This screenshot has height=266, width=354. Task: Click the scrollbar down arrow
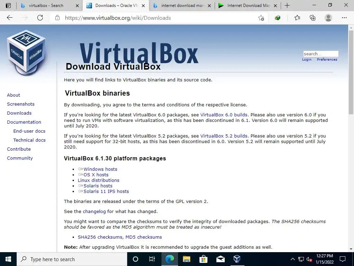pyautogui.click(x=351, y=249)
